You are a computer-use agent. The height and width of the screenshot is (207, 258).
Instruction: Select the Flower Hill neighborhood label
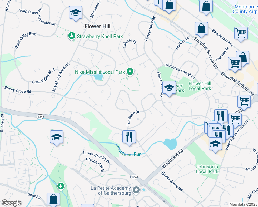(97, 26)
